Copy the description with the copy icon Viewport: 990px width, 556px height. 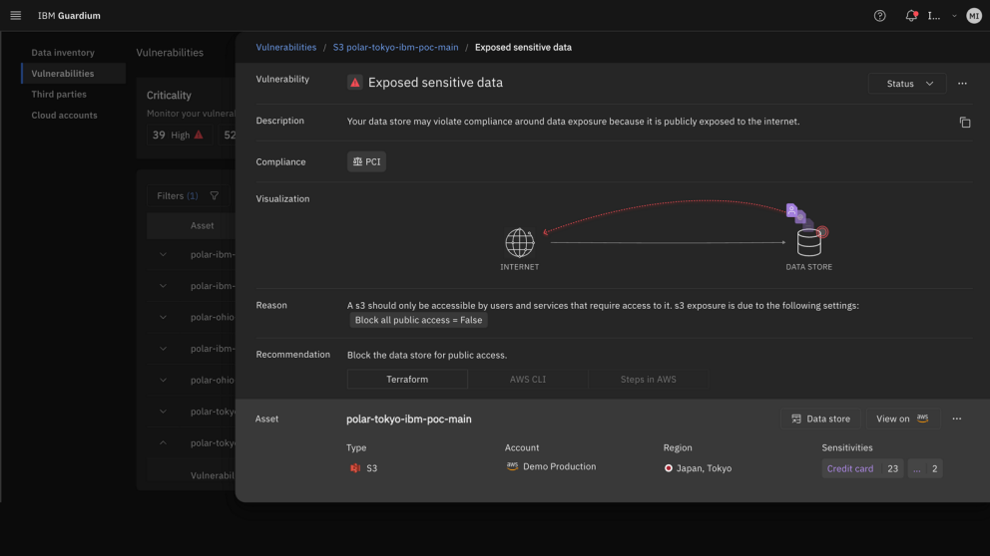point(965,123)
